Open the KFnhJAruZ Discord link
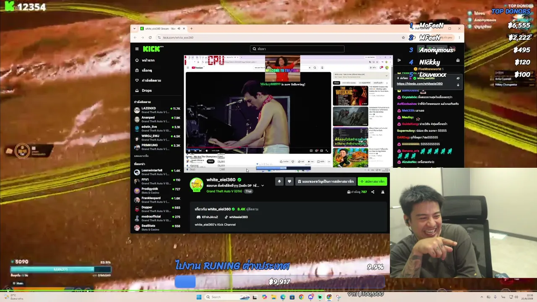This screenshot has width=537, height=302. (207, 217)
